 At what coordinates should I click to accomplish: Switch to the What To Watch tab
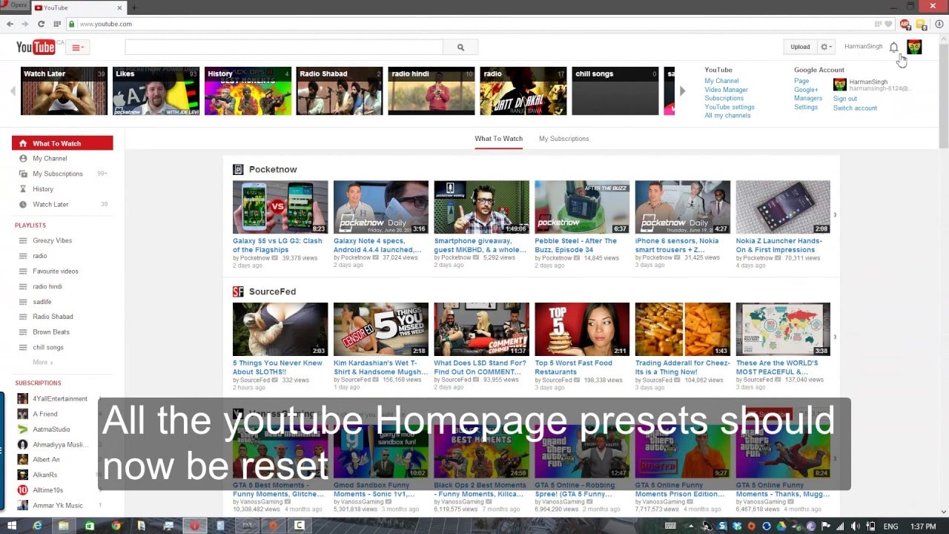(x=498, y=139)
